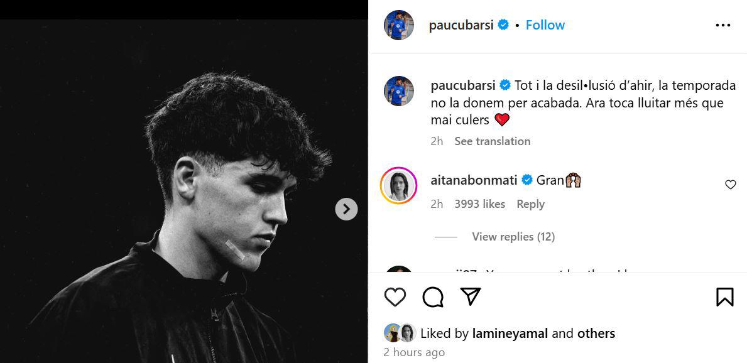Screen dimensions: 747x363
Task: Open paucubarsi username in the header
Action: click(x=462, y=25)
